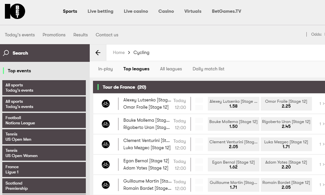Click the 10Bet logo
The height and width of the screenshot is (195, 325).
(15, 11)
